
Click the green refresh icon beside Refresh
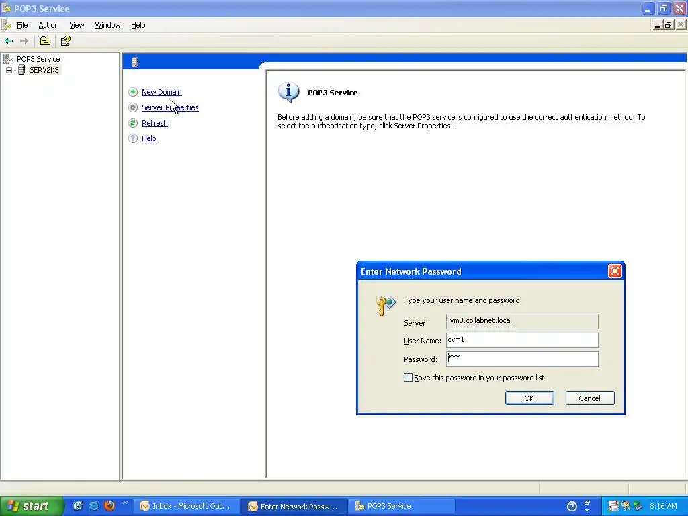click(133, 123)
